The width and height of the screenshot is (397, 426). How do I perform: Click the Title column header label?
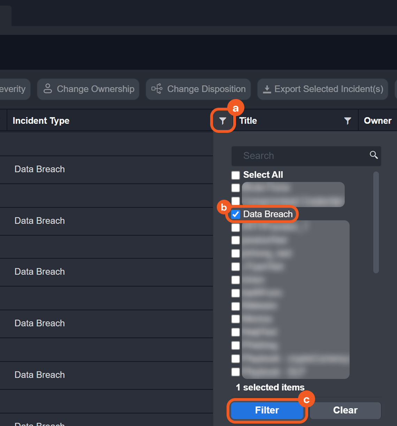coord(248,121)
